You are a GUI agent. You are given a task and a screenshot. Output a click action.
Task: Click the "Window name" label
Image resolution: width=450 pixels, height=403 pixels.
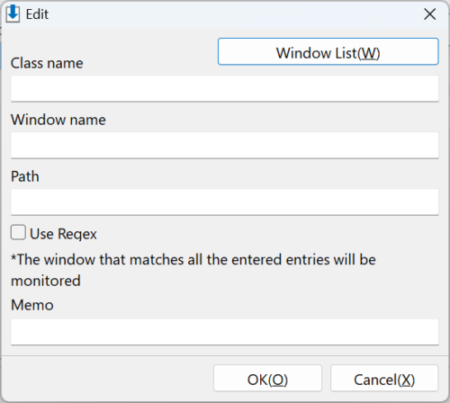[58, 120]
